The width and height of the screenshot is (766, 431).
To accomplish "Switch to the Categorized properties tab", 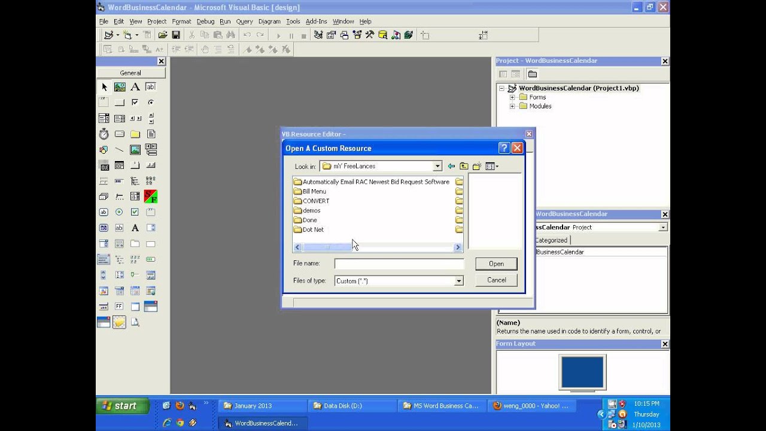I will pos(551,240).
